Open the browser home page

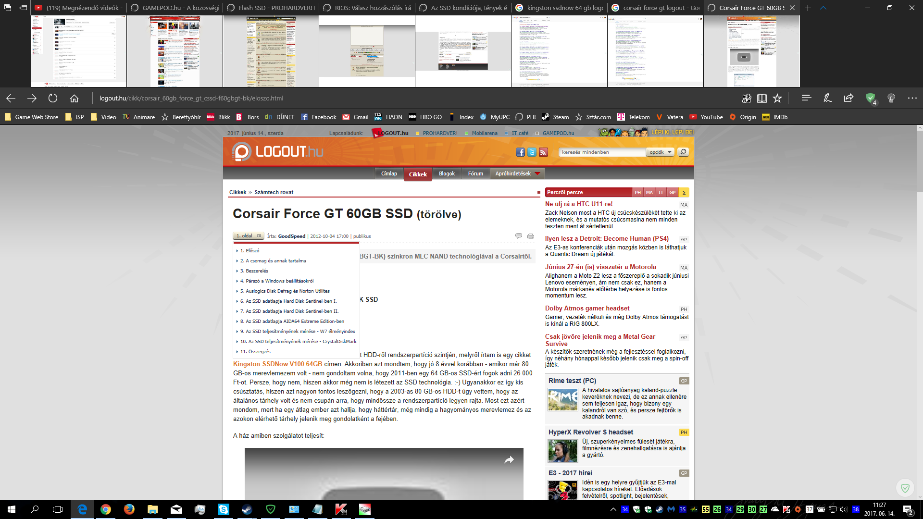click(74, 98)
